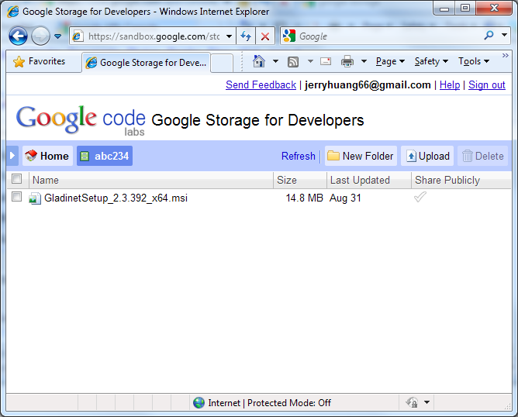This screenshot has width=518, height=417.
Task: Show more toolbar commands chevron
Action: click(505, 56)
